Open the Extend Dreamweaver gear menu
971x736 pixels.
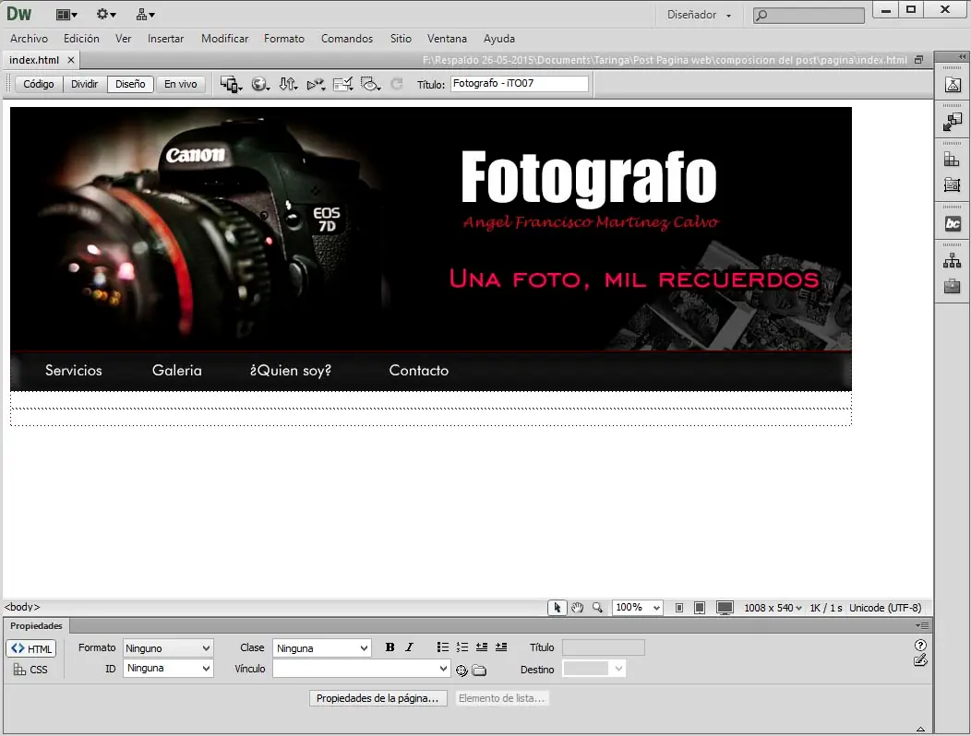106,14
